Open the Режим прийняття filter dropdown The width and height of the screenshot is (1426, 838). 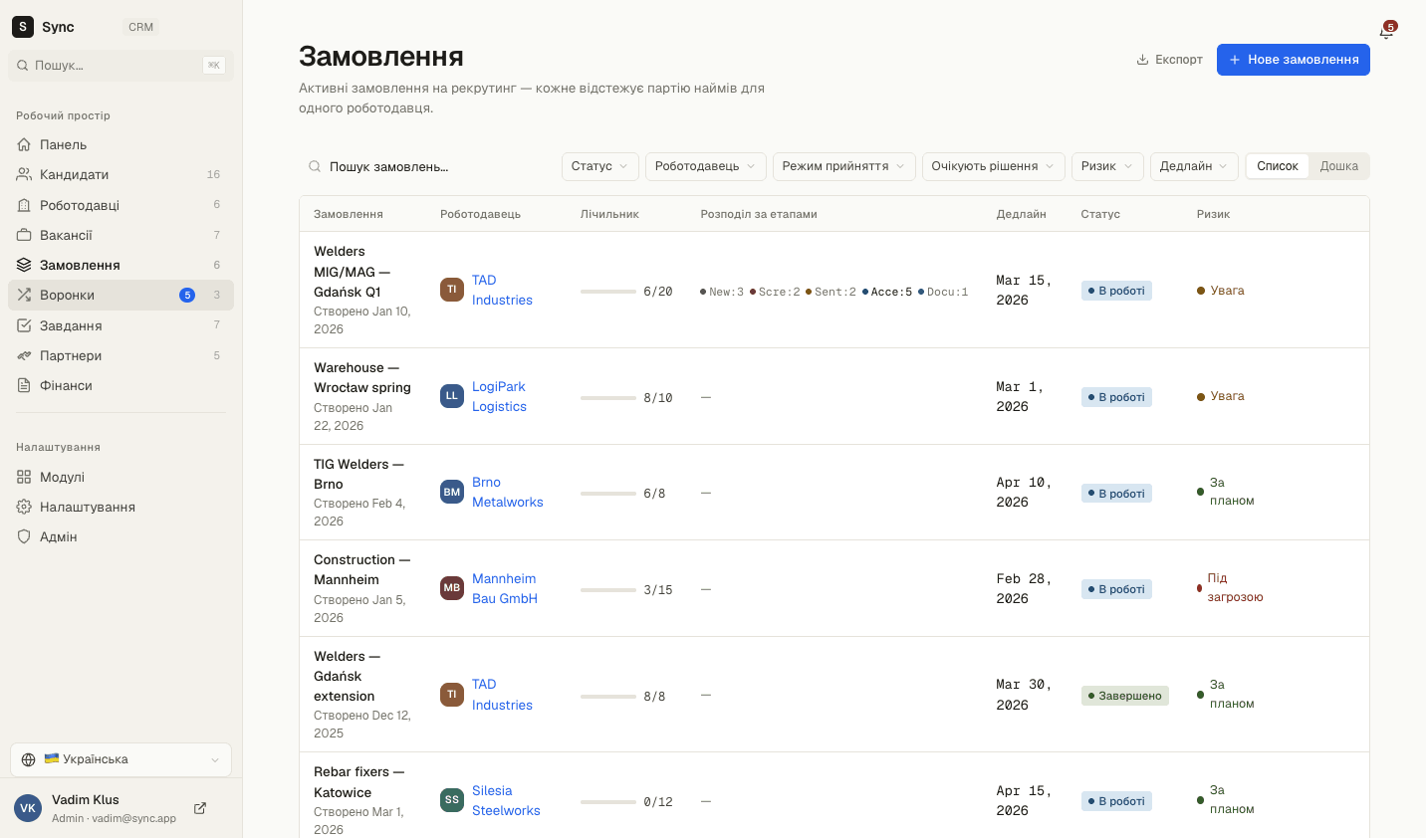pos(844,166)
